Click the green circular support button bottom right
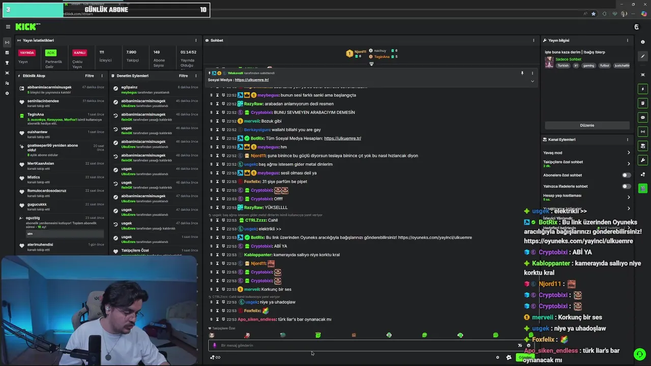 tap(640, 354)
